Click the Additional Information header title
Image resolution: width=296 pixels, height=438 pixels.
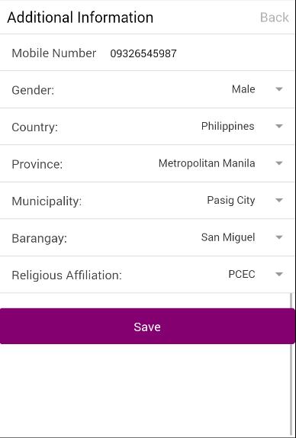(80, 18)
